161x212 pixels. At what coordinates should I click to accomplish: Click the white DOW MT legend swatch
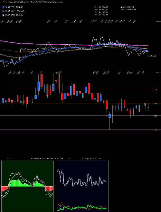point(3,11)
